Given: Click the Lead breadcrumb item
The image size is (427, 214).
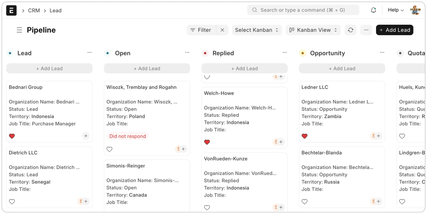Looking at the screenshot, I should tap(56, 11).
